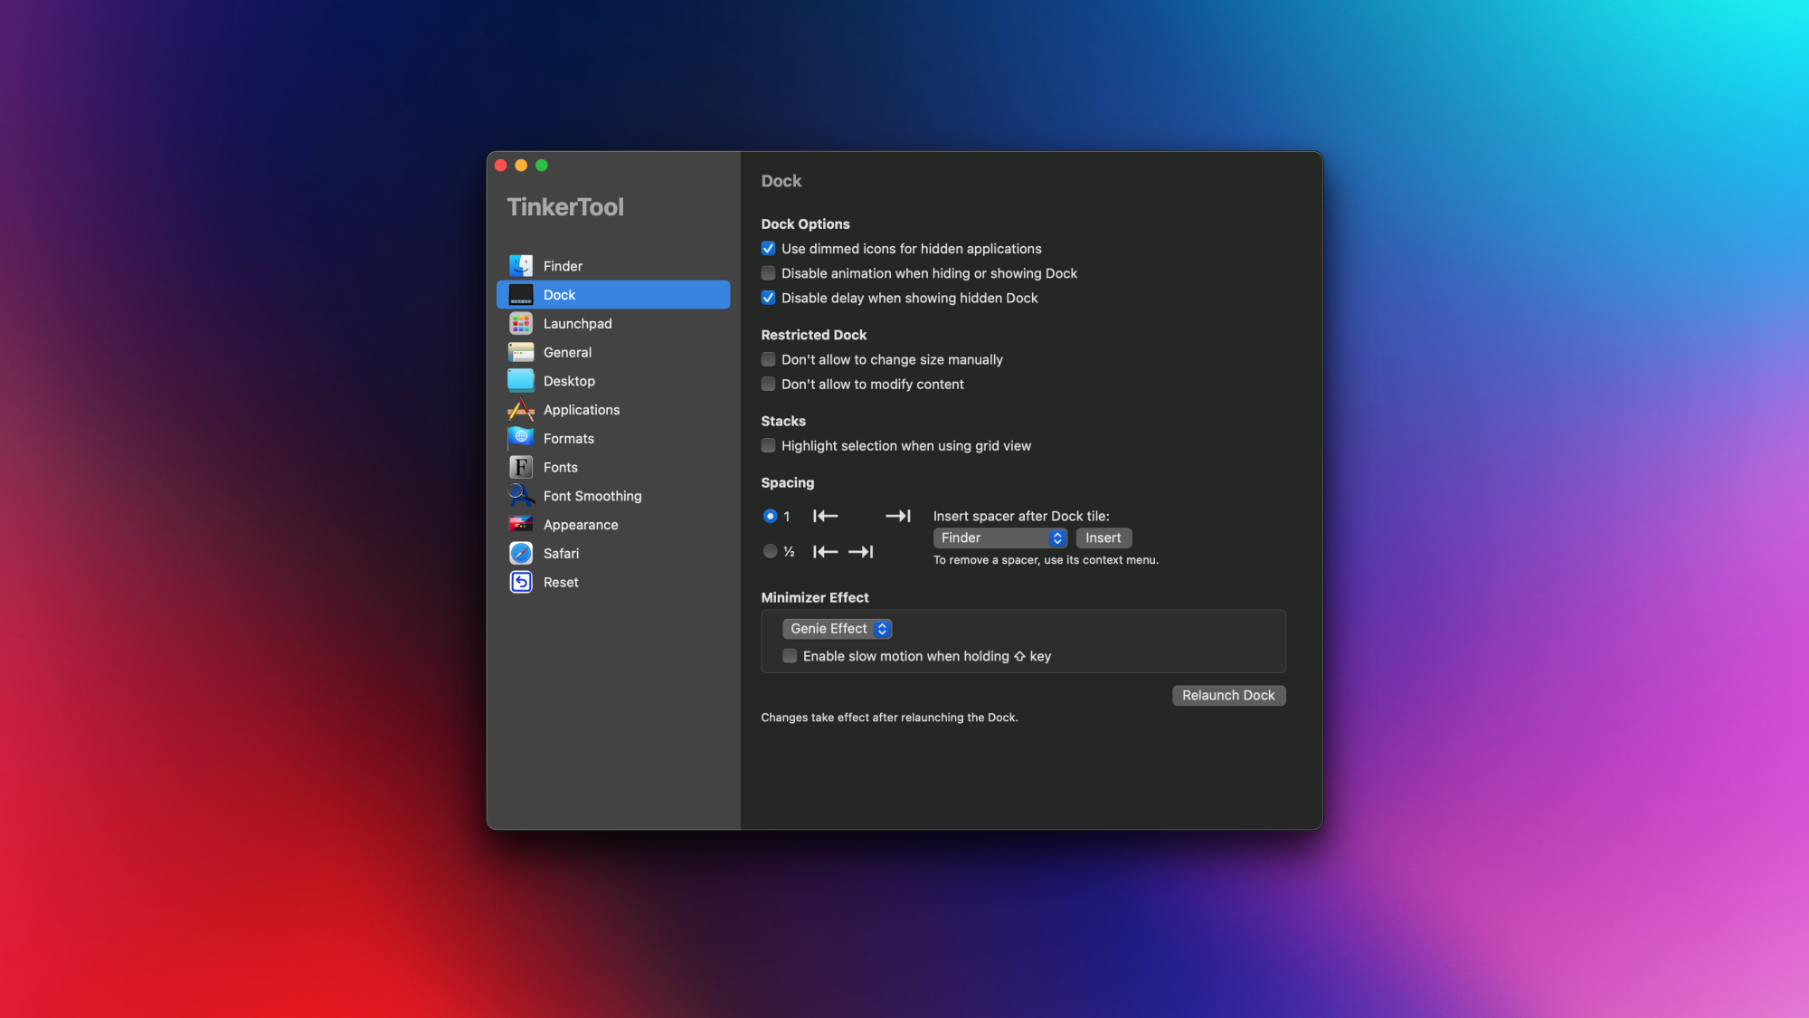Select the Dock icon in sidebar
The height and width of the screenshot is (1018, 1809).
click(521, 295)
